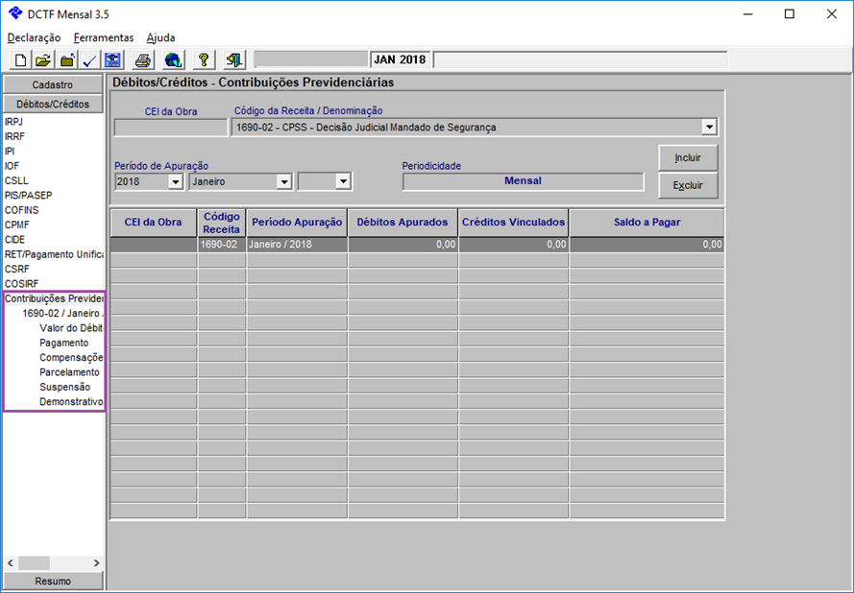The width and height of the screenshot is (854, 593).
Task: Click the exit door icon
Action: pos(234,59)
